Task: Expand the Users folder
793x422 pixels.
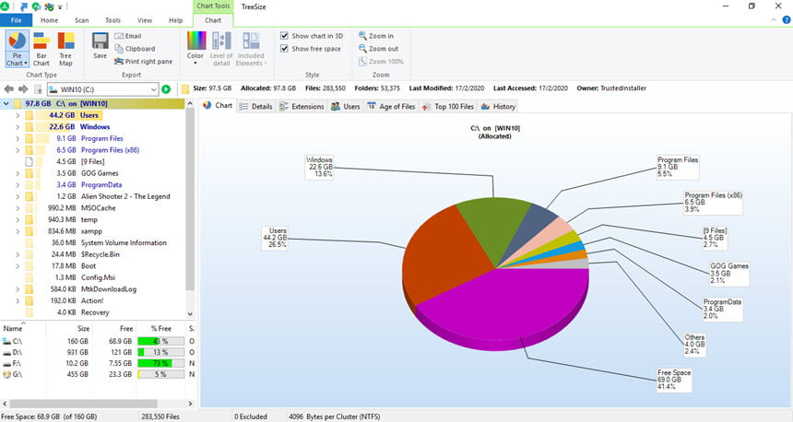Action: coord(18,115)
